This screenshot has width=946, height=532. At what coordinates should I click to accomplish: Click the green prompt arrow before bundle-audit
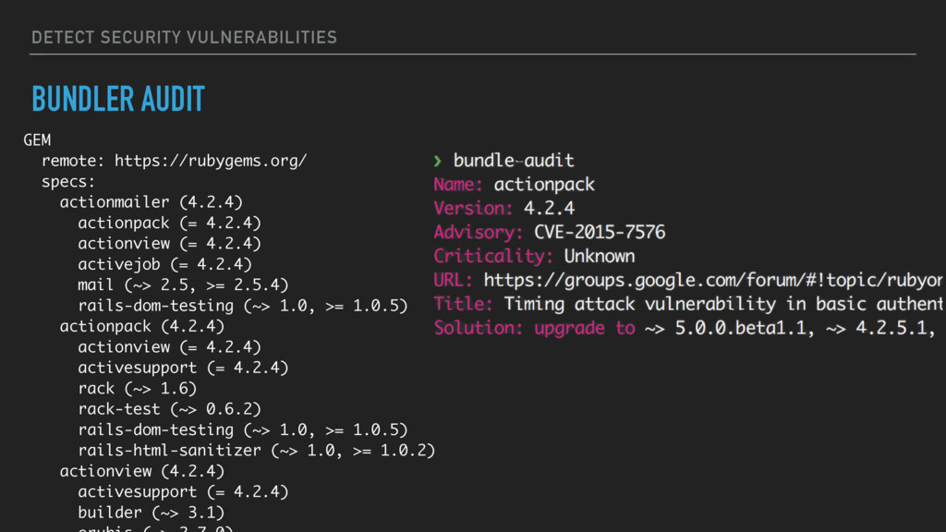tap(437, 161)
